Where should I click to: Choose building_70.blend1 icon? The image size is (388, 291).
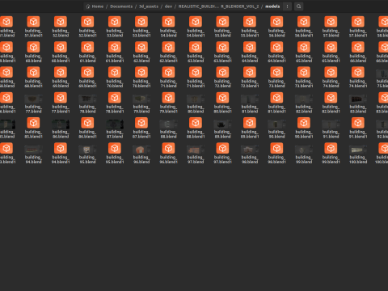(x=141, y=72)
